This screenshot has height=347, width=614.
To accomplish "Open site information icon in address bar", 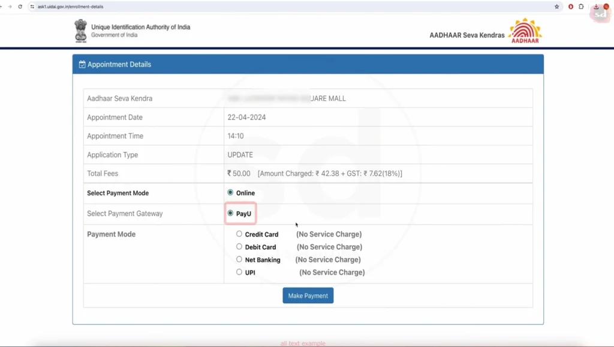I will coord(32,7).
